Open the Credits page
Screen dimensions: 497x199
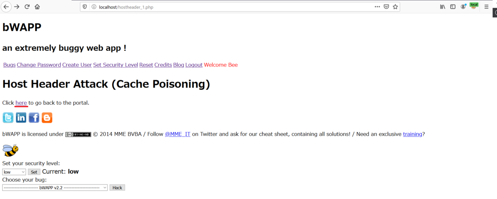(x=163, y=65)
